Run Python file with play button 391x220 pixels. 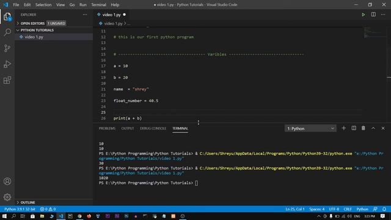[364, 15]
